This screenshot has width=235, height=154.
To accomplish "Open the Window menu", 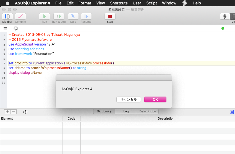I will 169,3.
